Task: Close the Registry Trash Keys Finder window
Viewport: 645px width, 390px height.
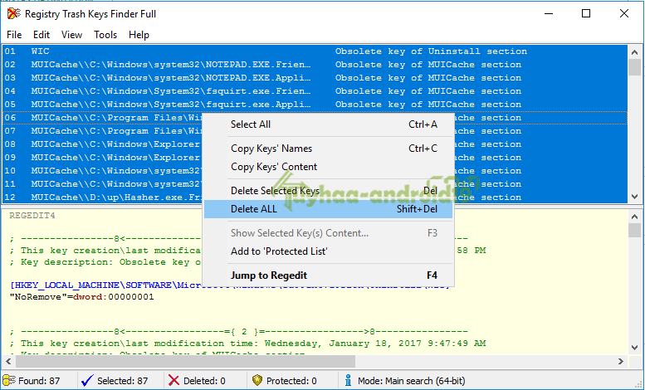Action: (624, 13)
